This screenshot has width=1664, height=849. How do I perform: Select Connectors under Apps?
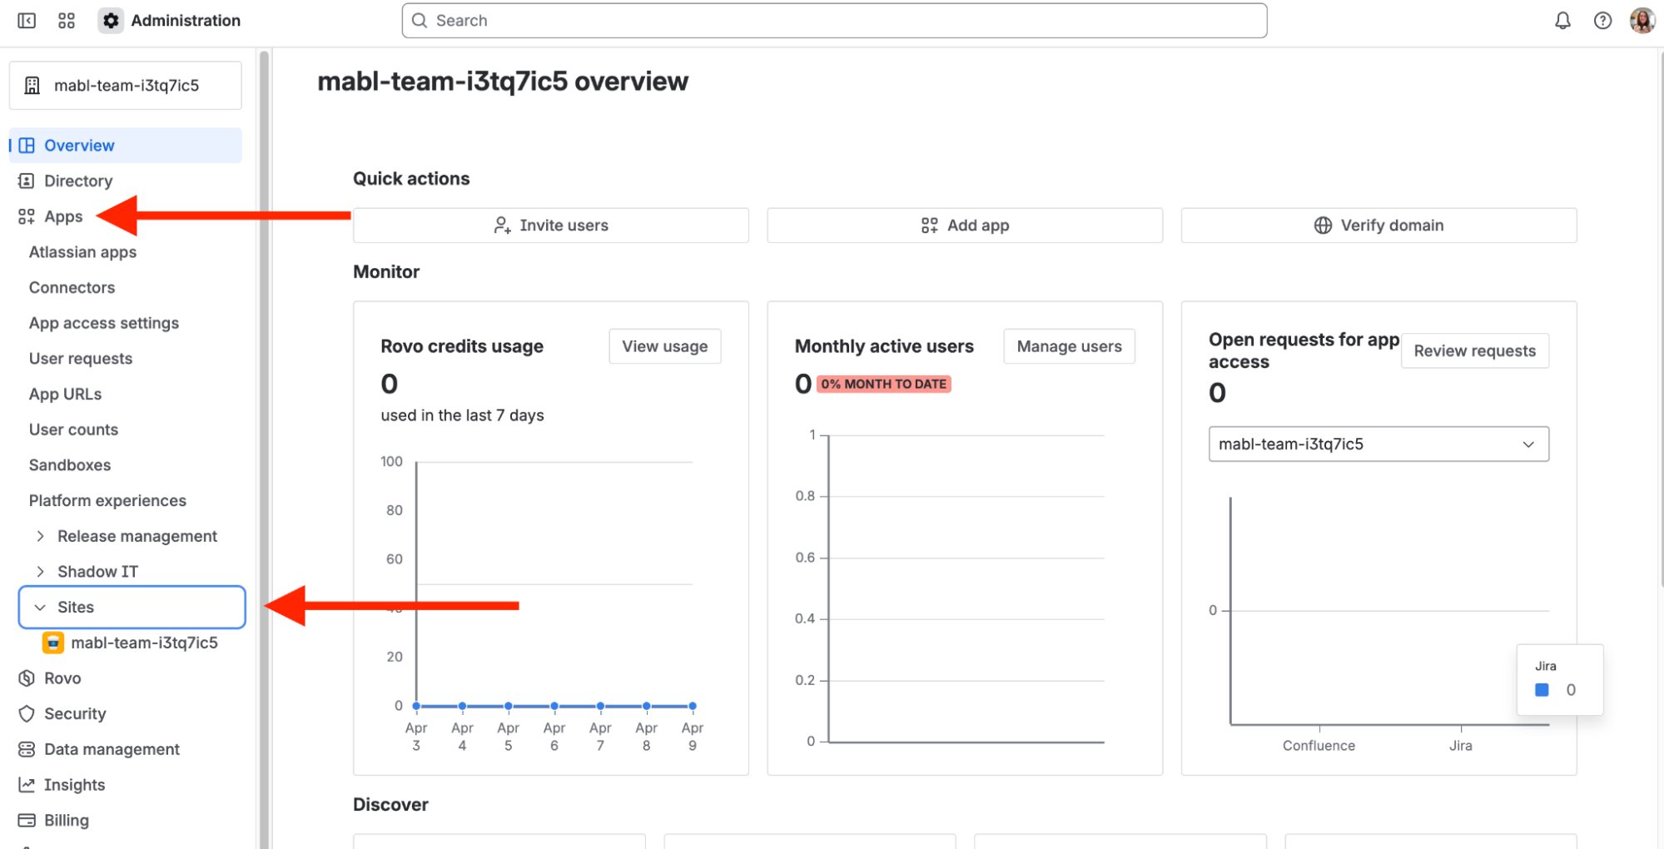(72, 287)
